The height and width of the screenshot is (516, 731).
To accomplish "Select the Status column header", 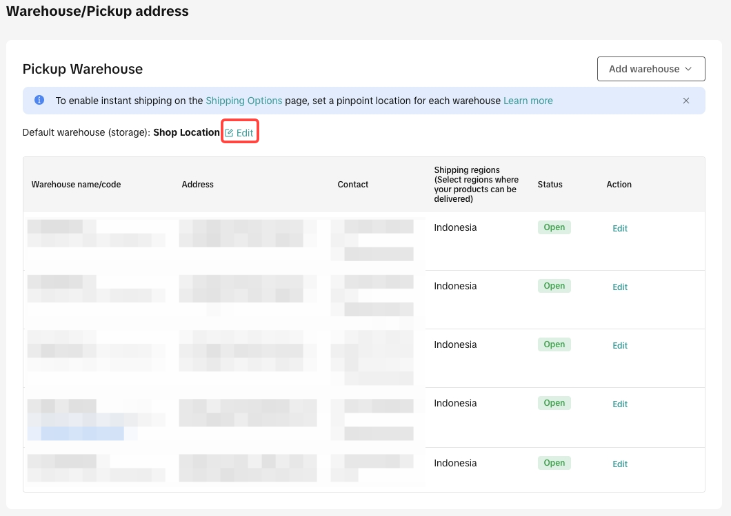I will click(x=550, y=185).
